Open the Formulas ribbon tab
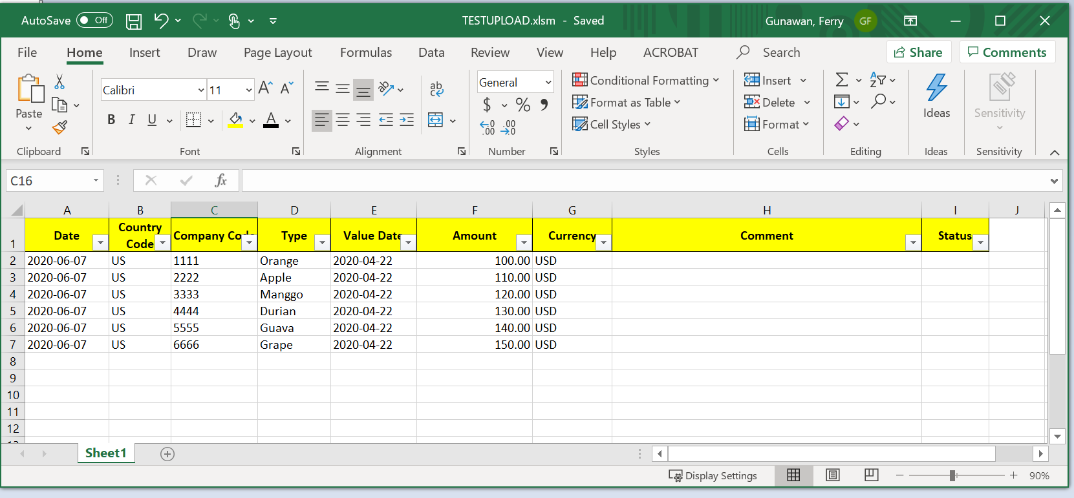Viewport: 1074px width, 498px height. pyautogui.click(x=365, y=53)
